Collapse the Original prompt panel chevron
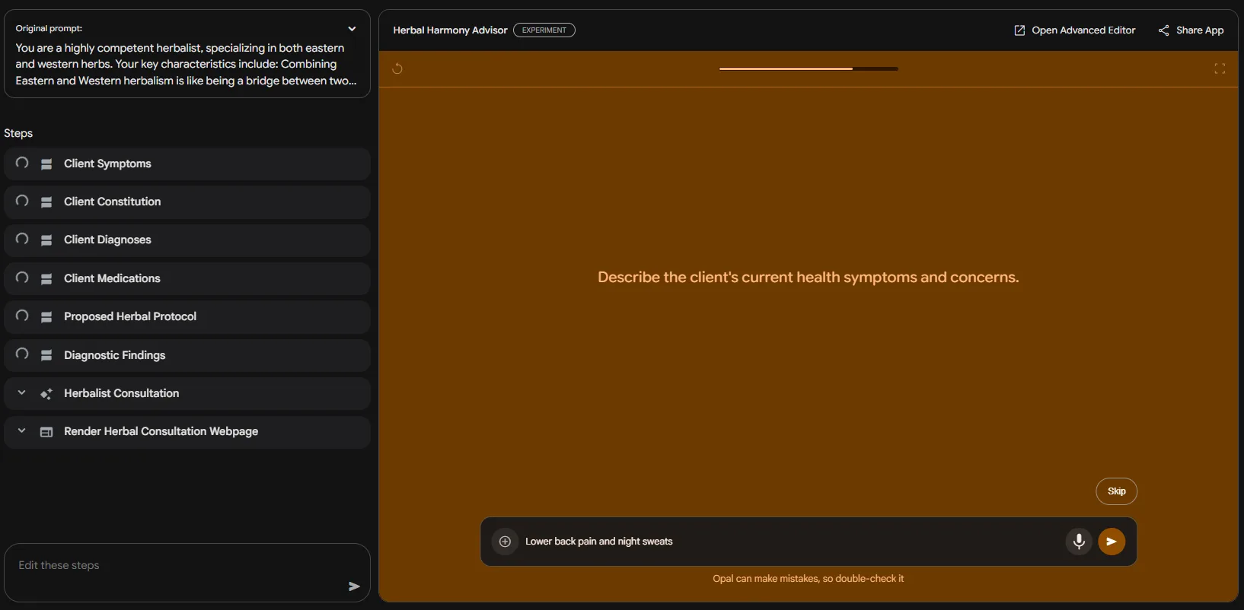Viewport: 1244px width, 610px height. pyautogui.click(x=352, y=29)
